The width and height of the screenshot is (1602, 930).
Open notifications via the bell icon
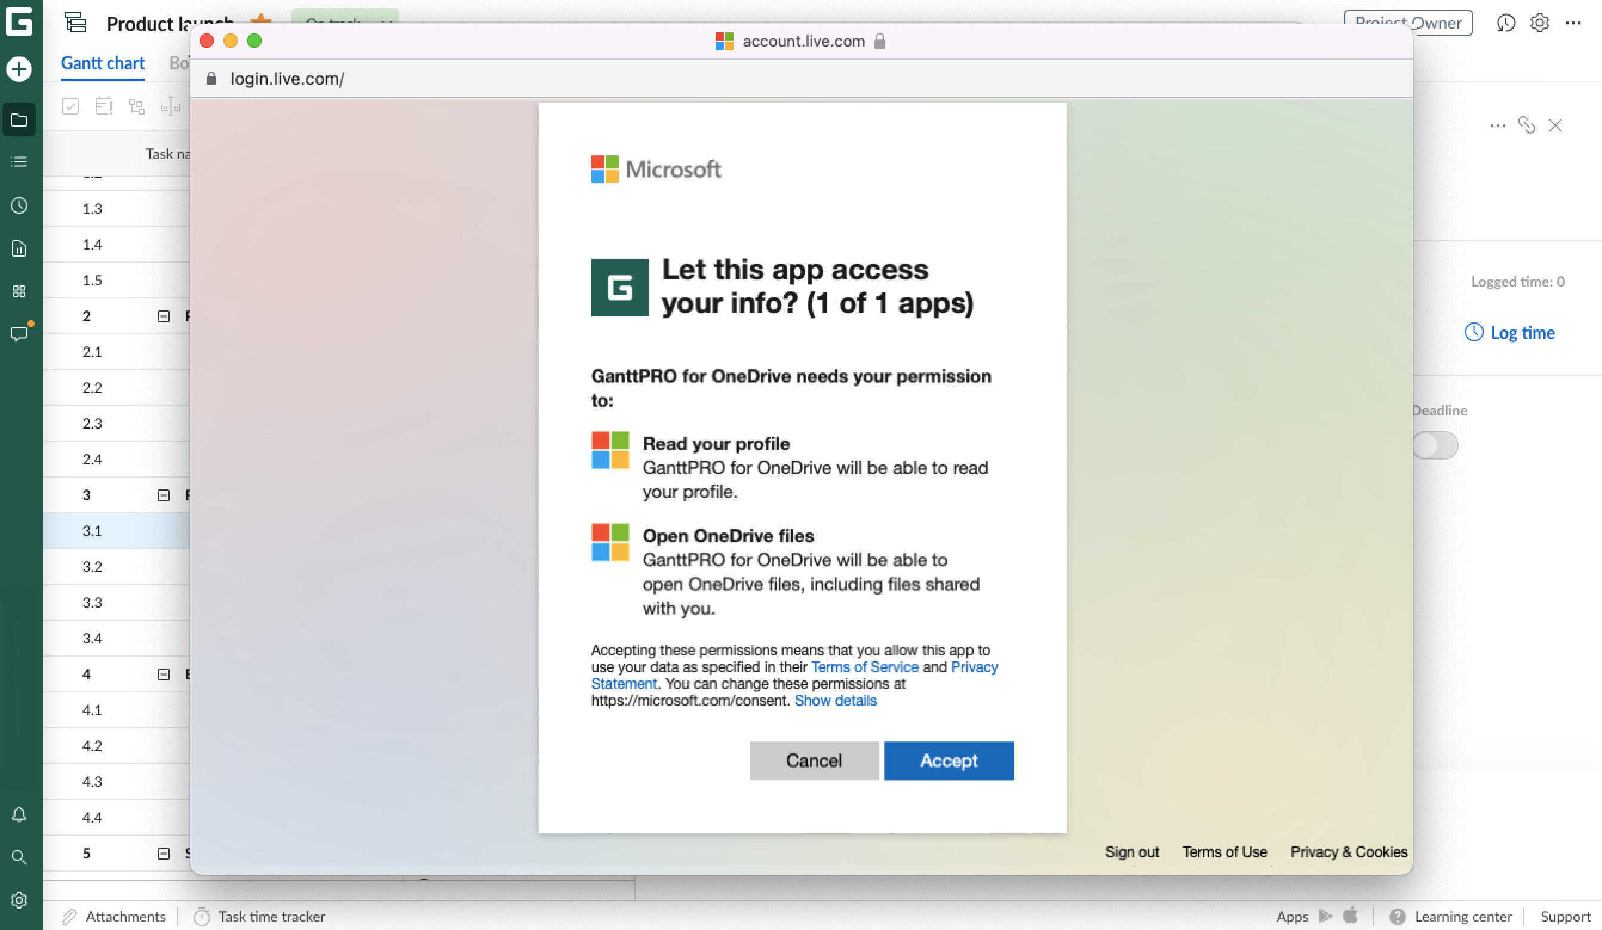click(19, 815)
